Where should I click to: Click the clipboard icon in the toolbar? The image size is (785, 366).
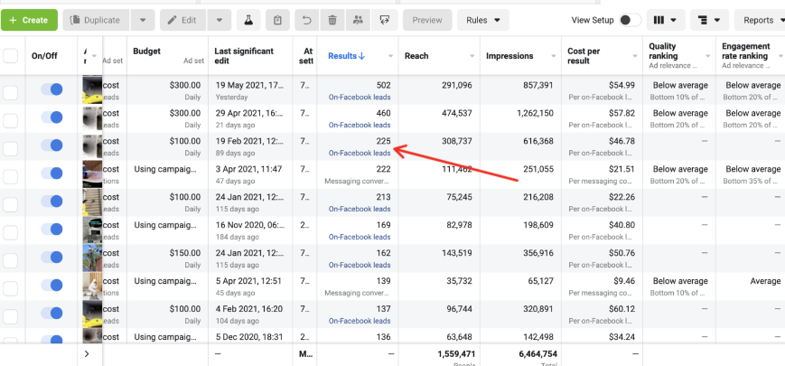278,20
